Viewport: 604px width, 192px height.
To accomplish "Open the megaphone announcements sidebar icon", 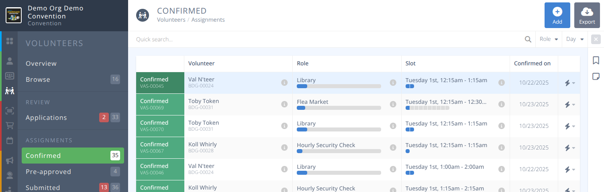I will pyautogui.click(x=10, y=160).
